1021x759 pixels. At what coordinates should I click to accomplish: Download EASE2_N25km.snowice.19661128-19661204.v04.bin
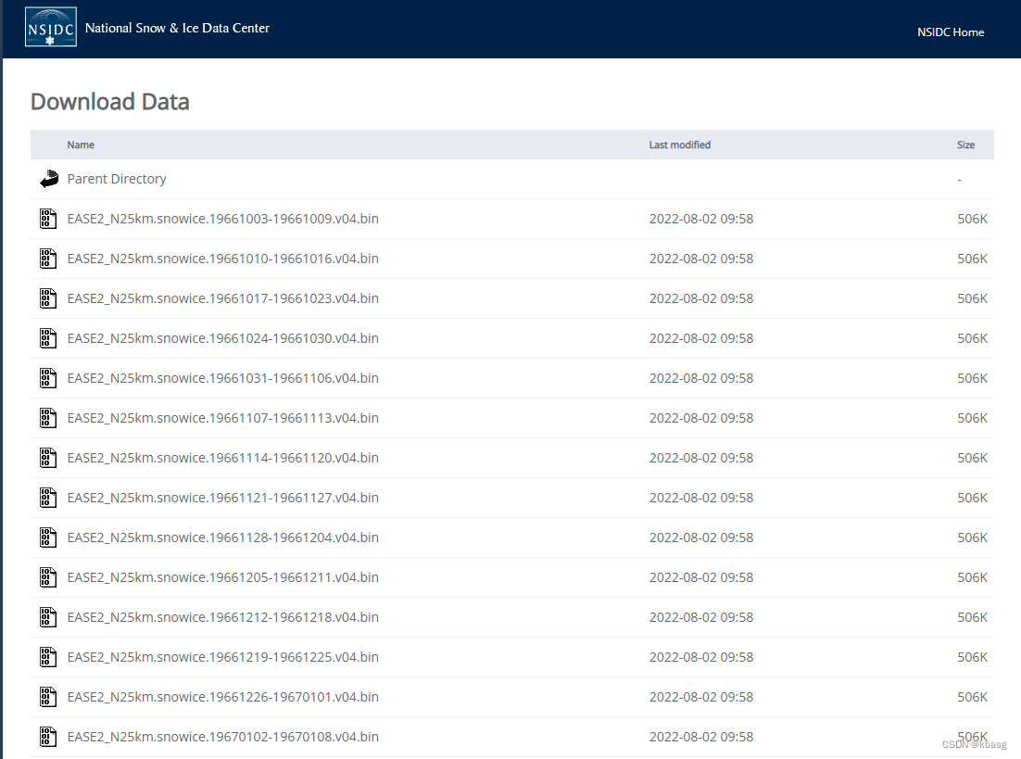tap(222, 538)
